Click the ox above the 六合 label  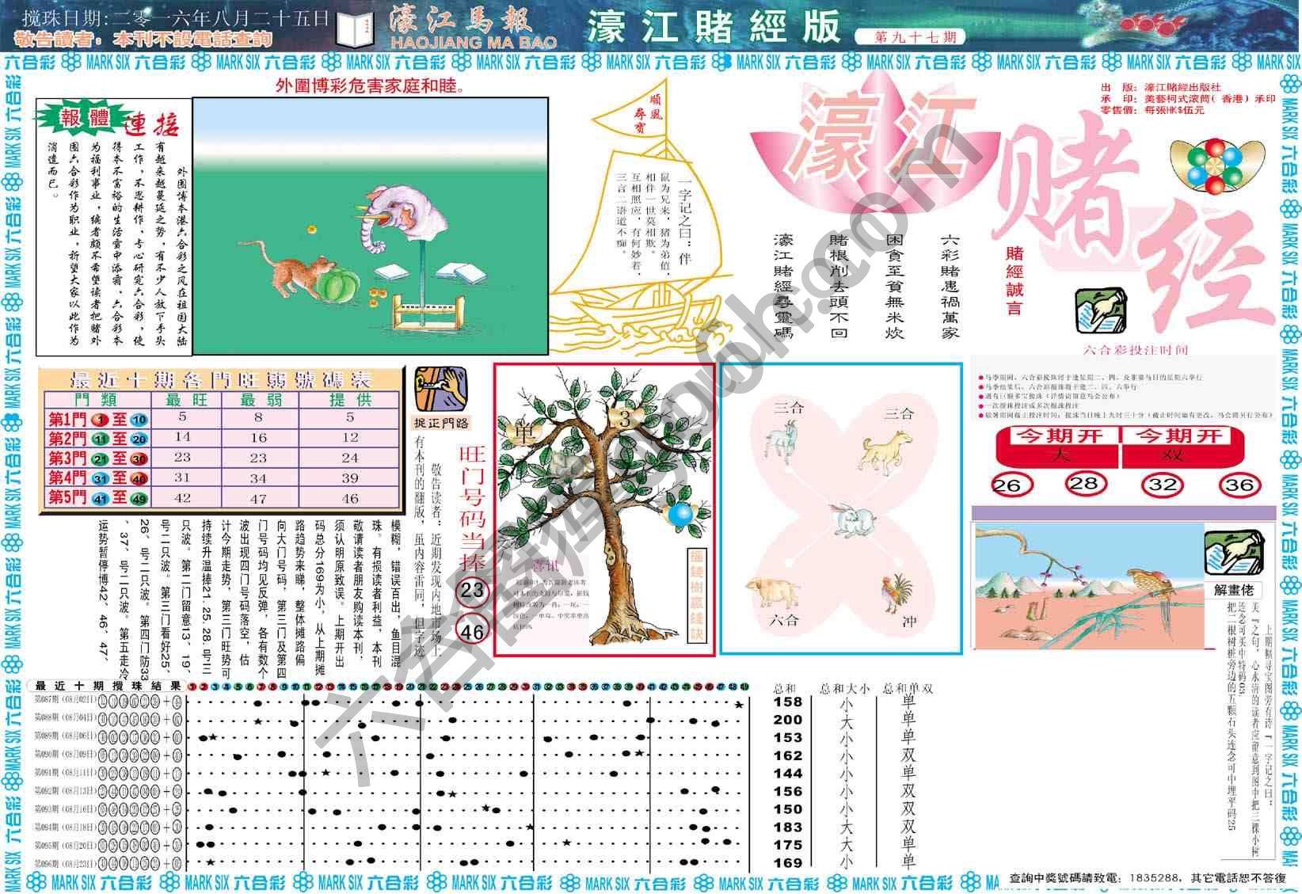[772, 592]
